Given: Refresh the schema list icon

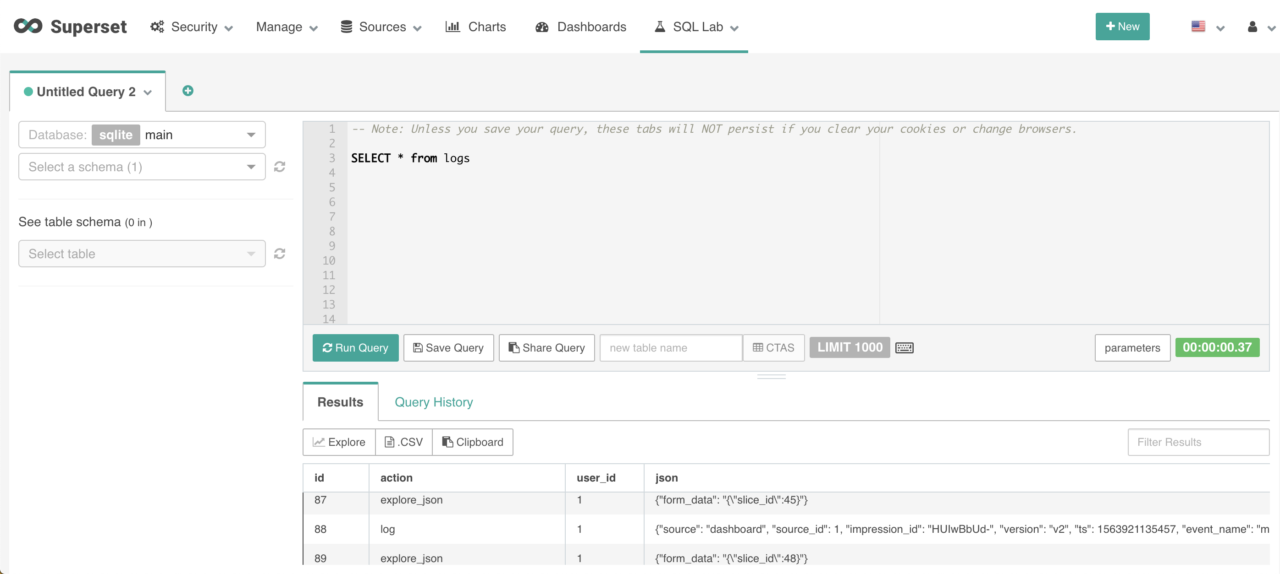Looking at the screenshot, I should pos(280,167).
